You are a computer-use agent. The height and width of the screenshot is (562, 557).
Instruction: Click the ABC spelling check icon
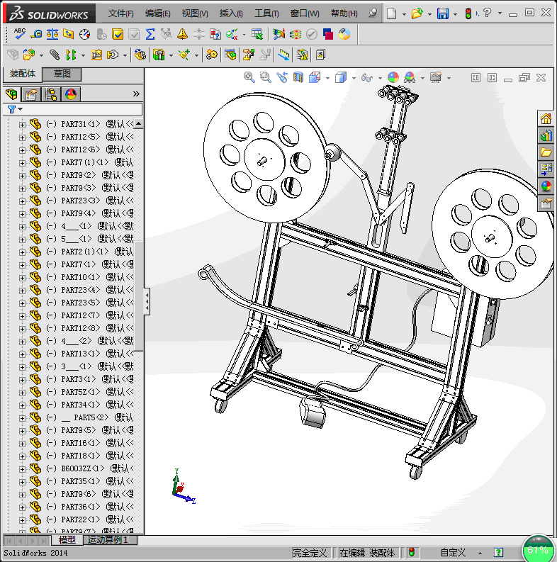(20, 34)
